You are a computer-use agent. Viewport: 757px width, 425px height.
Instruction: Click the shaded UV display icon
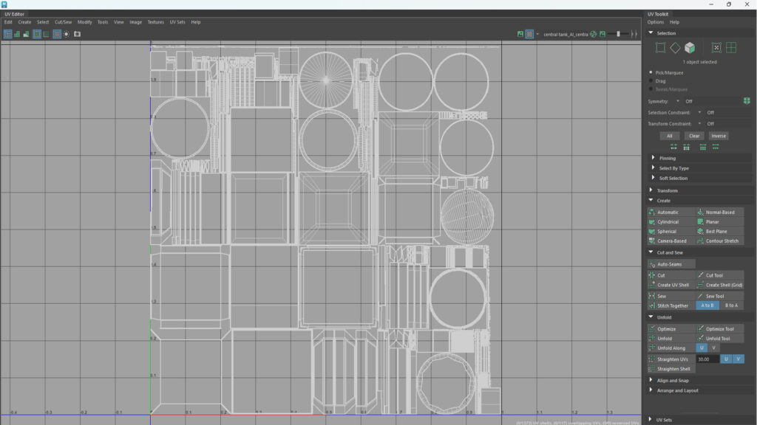tap(17, 34)
